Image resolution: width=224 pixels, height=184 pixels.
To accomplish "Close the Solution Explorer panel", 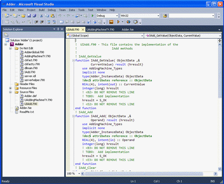I will (62, 29).
